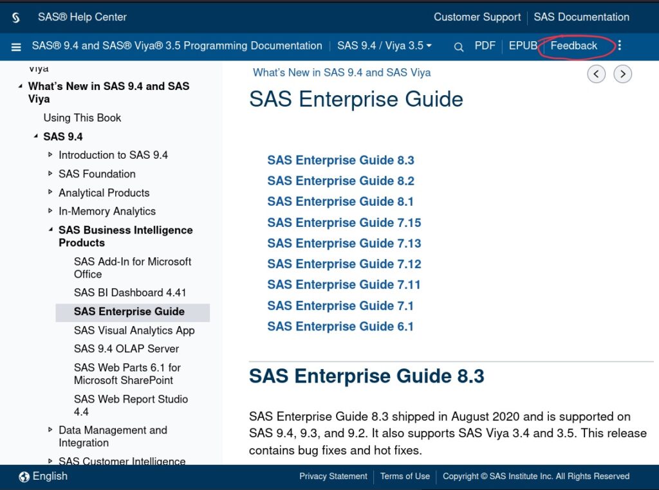The image size is (659, 490).
Task: Open the Feedback form
Action: pyautogui.click(x=573, y=46)
